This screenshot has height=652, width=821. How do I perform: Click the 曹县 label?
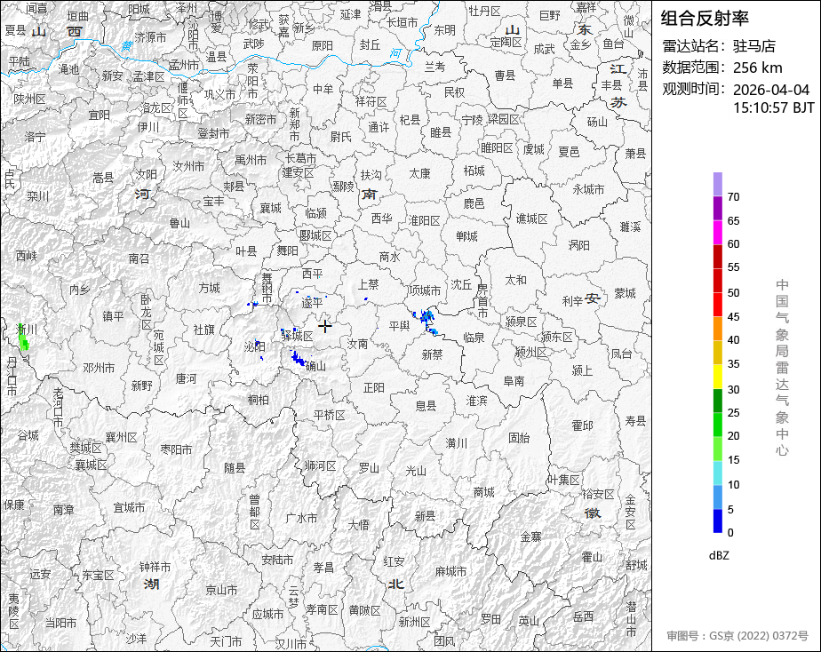[506, 76]
